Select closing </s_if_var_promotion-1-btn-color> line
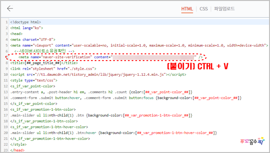The width and height of the screenshot is (270, 153). click(x=44, y=121)
